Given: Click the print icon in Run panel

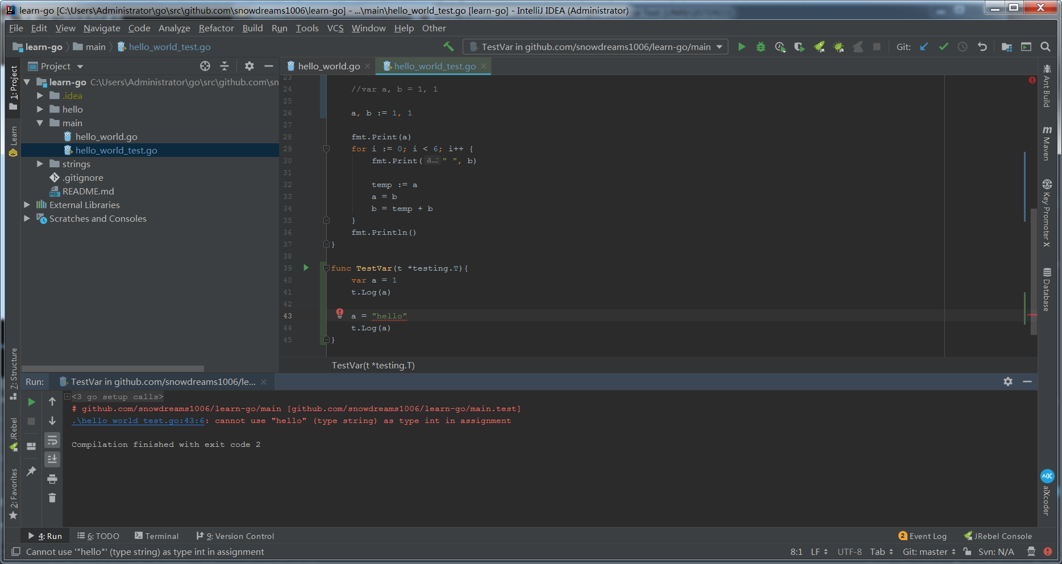Looking at the screenshot, I should pyautogui.click(x=52, y=479).
